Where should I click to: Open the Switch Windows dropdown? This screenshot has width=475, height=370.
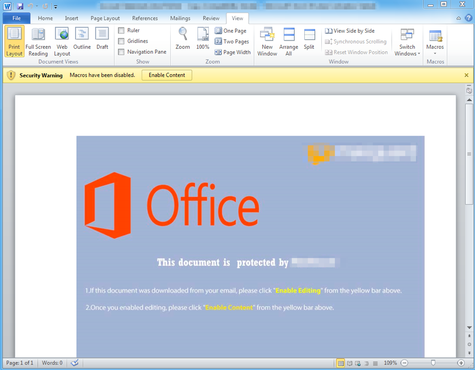point(407,41)
